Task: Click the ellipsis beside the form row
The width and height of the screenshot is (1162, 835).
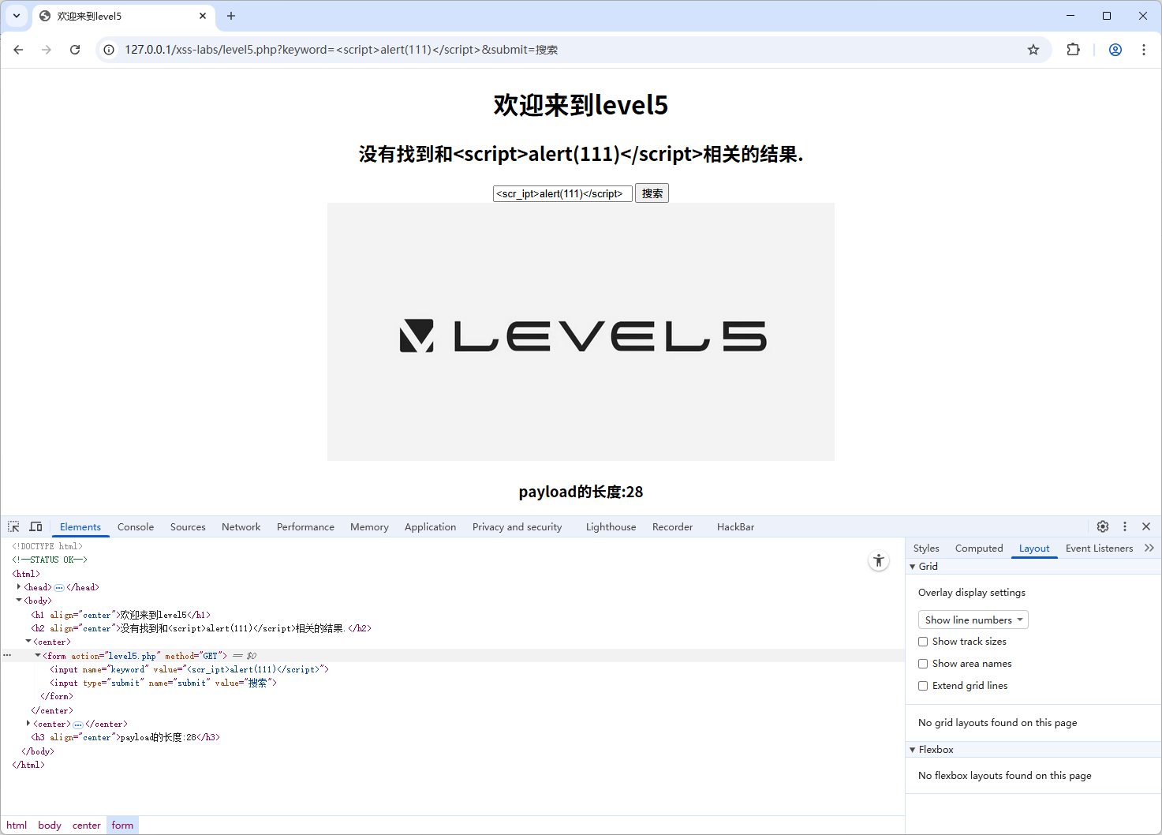Action: pos(7,655)
